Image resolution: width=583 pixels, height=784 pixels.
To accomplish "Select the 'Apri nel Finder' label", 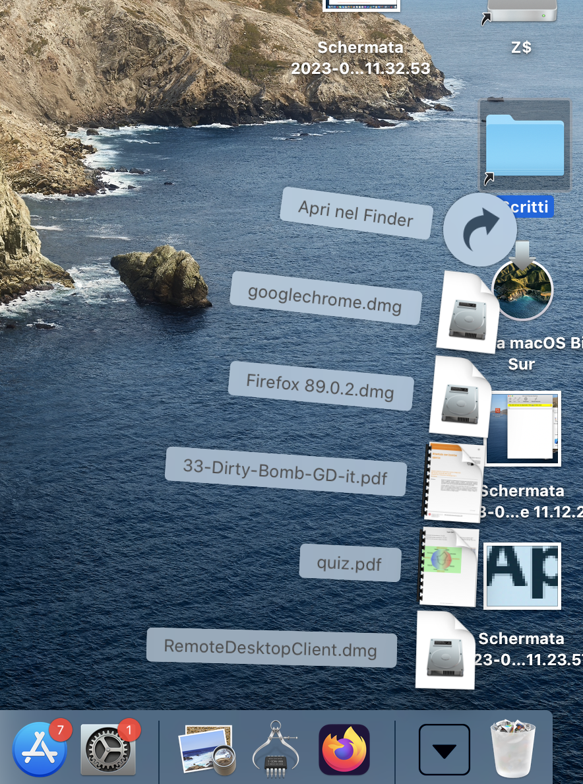I will (x=356, y=213).
